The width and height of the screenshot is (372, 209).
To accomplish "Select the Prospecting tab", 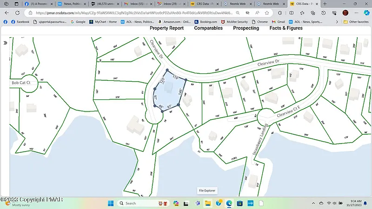I will click(x=246, y=28).
